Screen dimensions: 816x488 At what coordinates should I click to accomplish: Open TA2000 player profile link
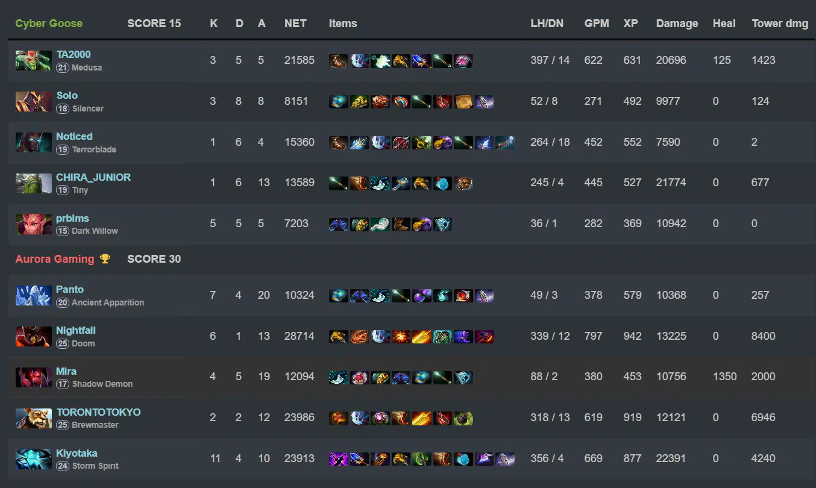point(74,54)
